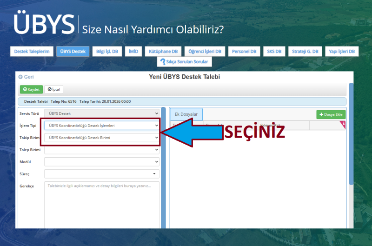372x246 pixels.
Task: Click the red info icon in the file table corner
Action: click(x=343, y=124)
